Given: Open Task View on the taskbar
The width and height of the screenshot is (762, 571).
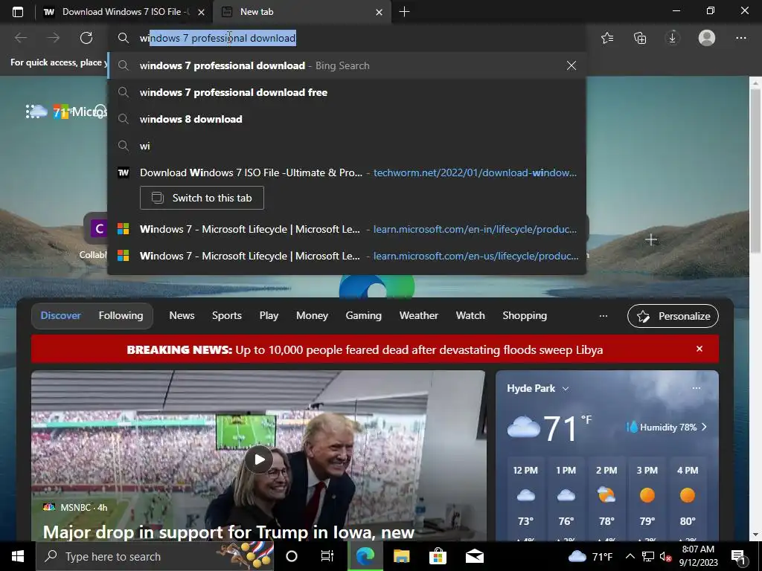Looking at the screenshot, I should tap(327, 556).
